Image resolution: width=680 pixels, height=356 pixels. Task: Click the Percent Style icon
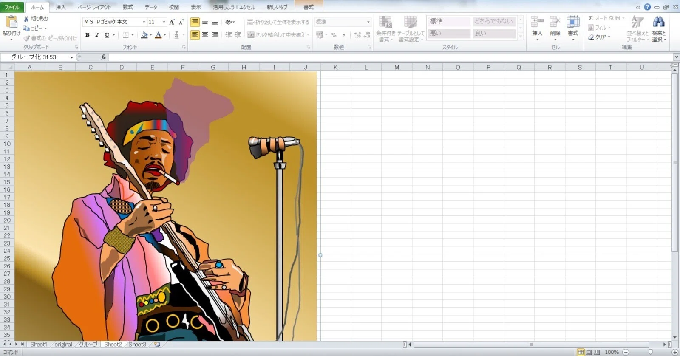(334, 35)
